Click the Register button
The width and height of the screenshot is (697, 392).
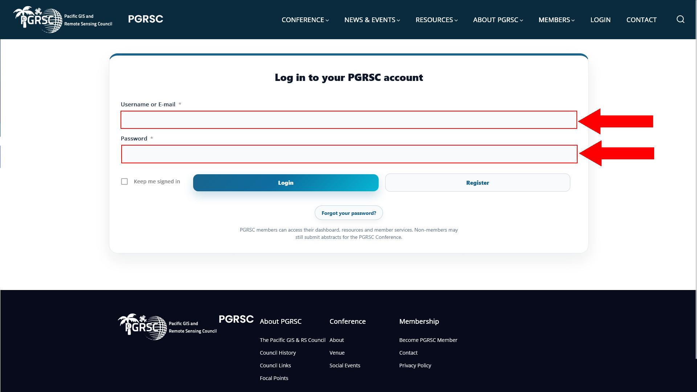point(478,183)
